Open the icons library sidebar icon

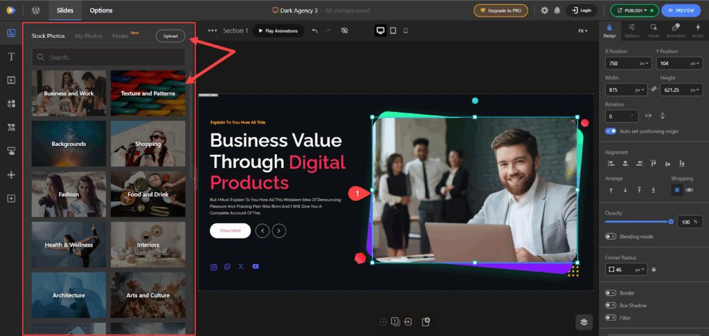11,127
